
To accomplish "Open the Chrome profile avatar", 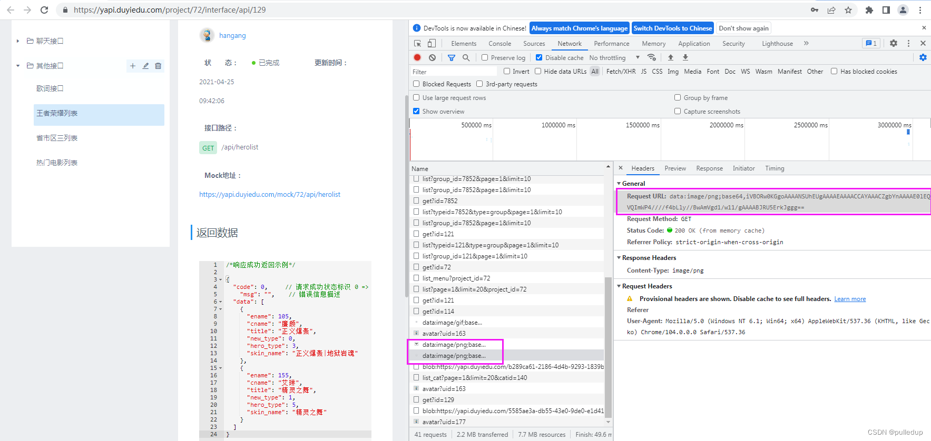I will pyautogui.click(x=903, y=10).
